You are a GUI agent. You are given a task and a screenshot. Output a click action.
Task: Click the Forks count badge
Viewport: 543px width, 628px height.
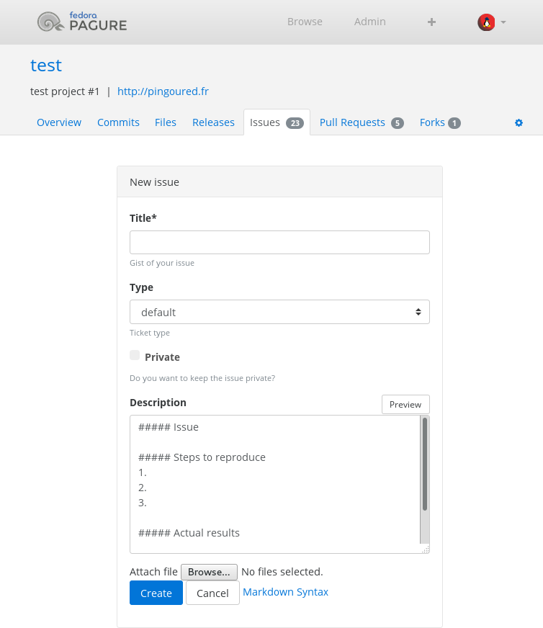pyautogui.click(x=454, y=123)
